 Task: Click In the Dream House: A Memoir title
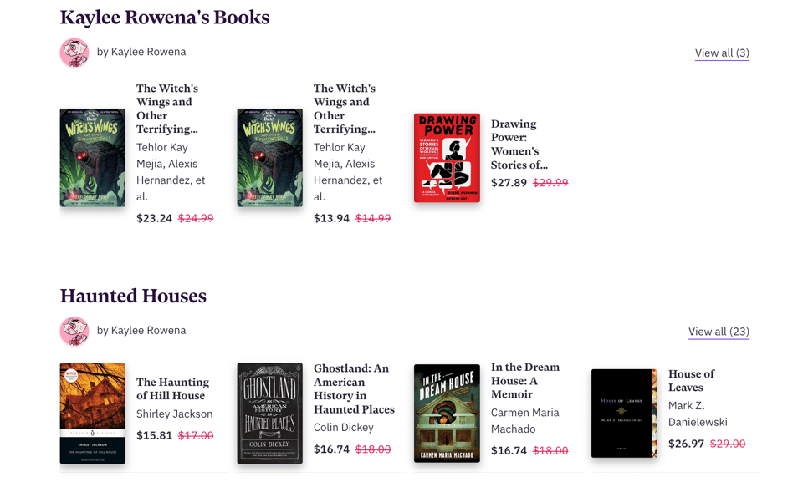[524, 380]
